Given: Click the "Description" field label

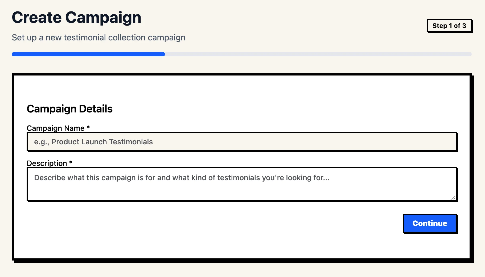Looking at the screenshot, I should point(47,163).
